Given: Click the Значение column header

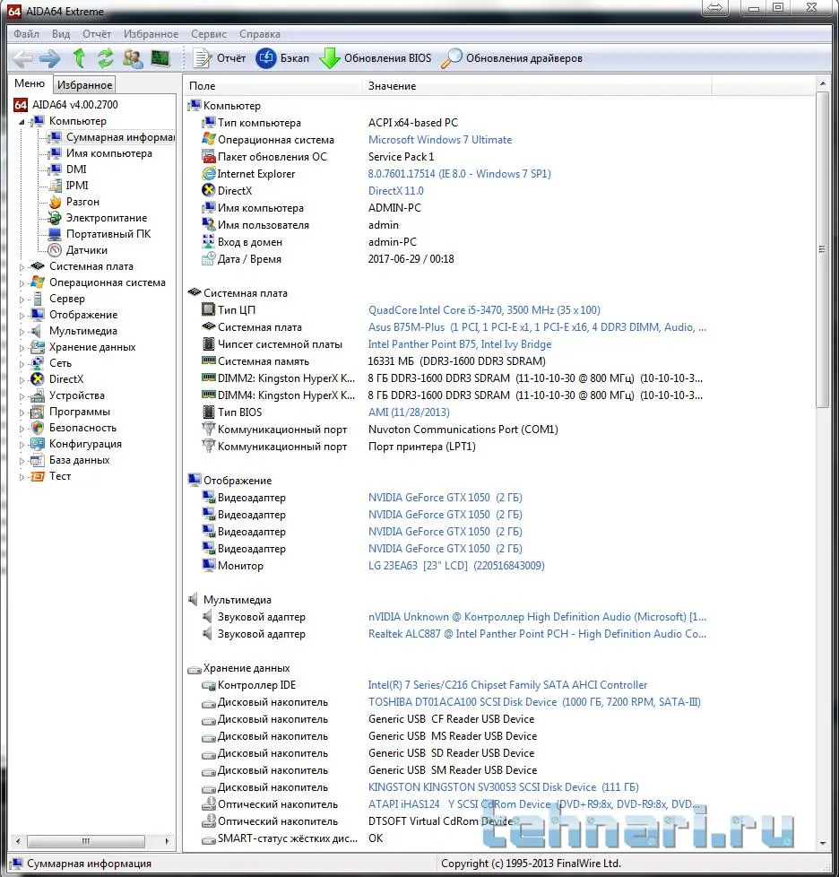Looking at the screenshot, I should point(537,86).
